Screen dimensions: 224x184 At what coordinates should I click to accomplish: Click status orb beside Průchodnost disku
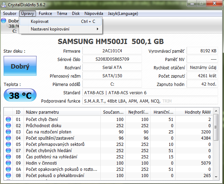click(8, 126)
